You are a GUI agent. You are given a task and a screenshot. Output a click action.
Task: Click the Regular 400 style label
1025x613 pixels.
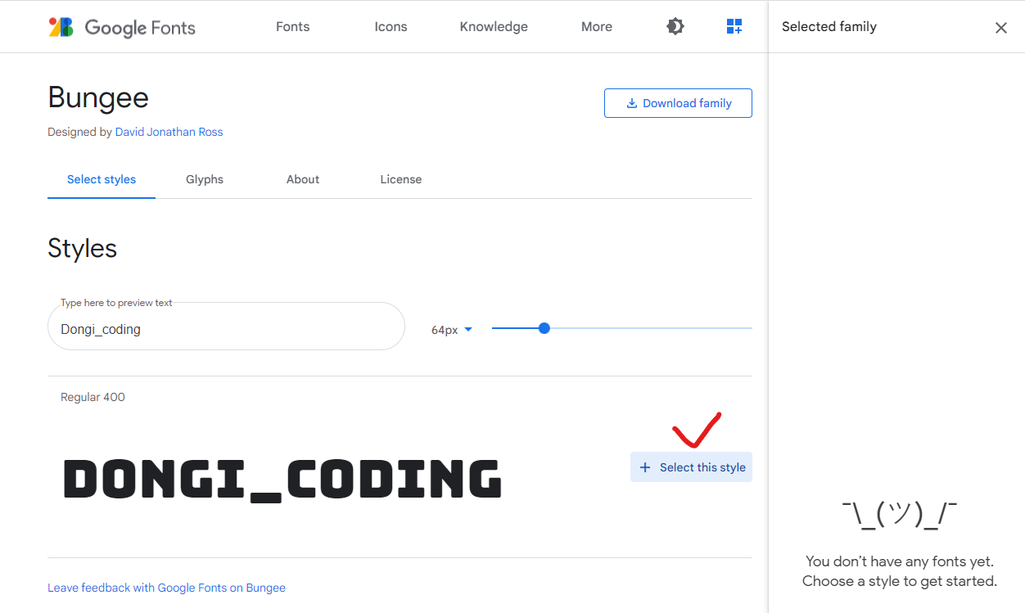pos(93,397)
